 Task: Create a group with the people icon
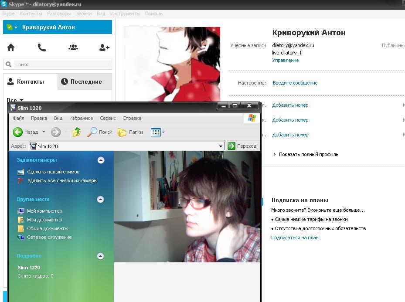pos(73,47)
